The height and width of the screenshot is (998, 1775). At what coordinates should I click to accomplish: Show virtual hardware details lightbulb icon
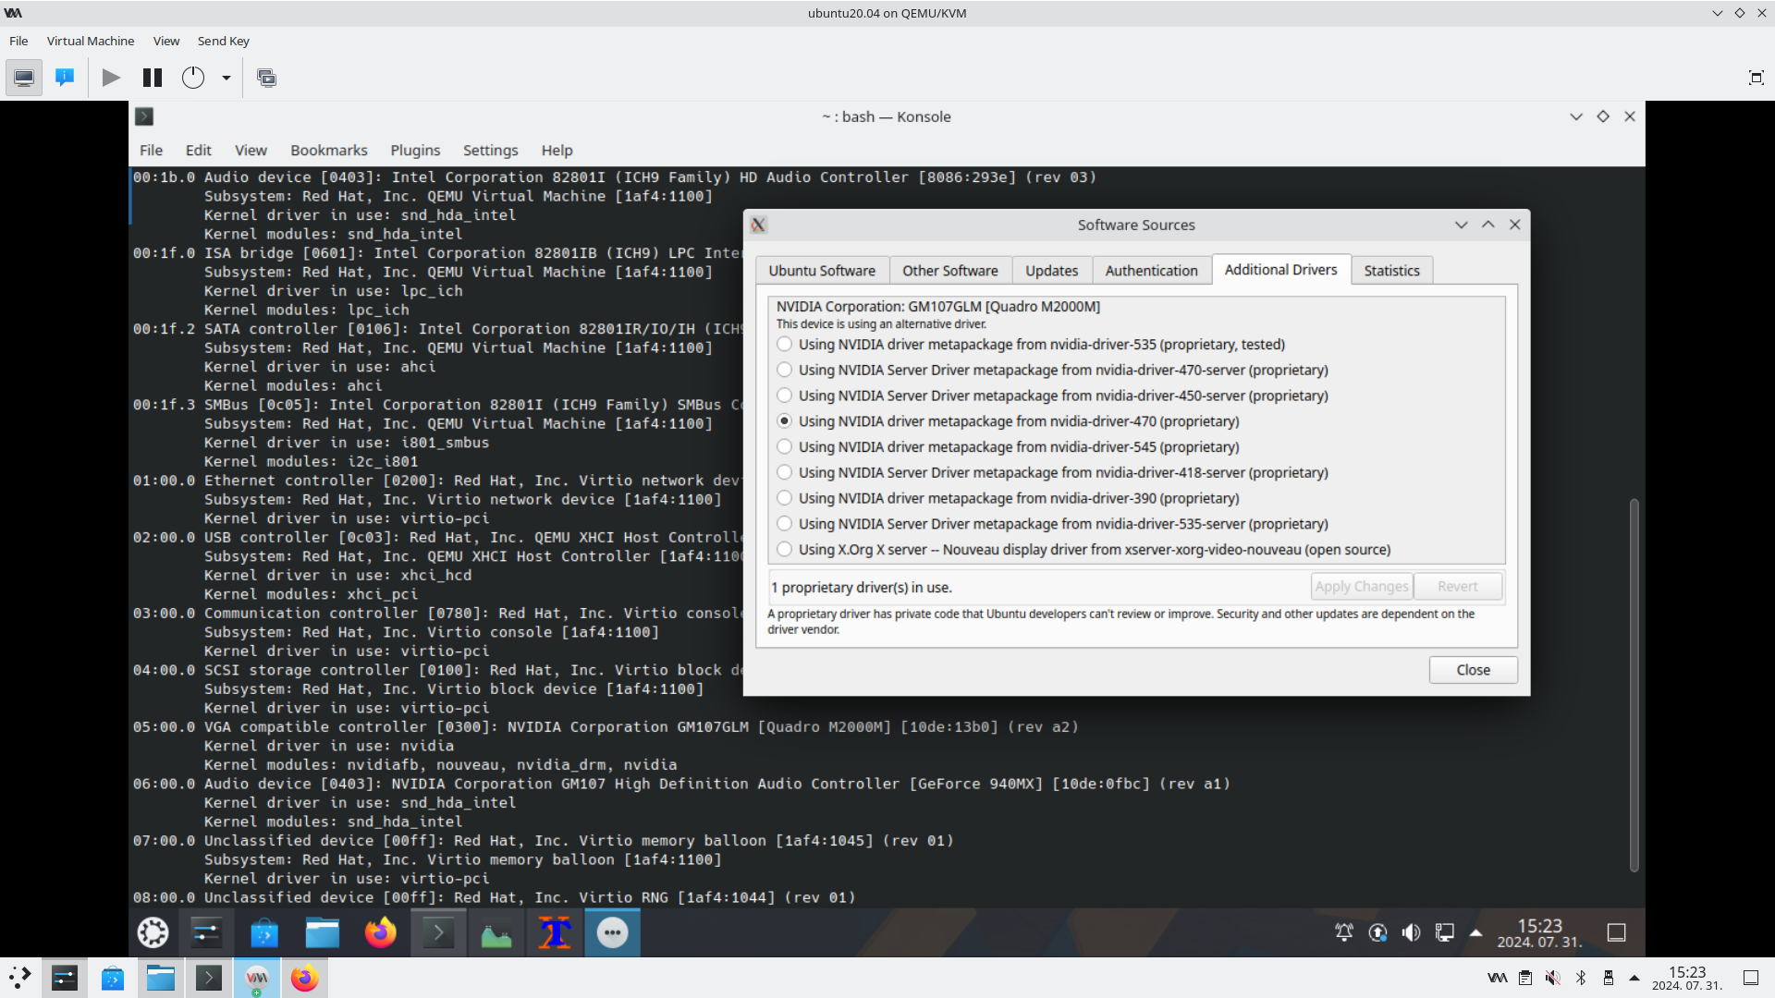(65, 78)
